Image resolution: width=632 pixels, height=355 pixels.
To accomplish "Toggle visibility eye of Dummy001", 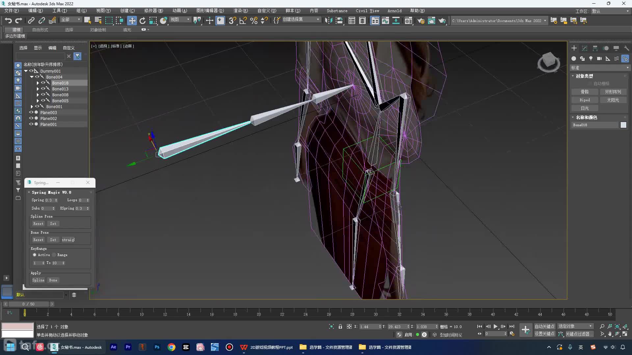I will coord(31,71).
